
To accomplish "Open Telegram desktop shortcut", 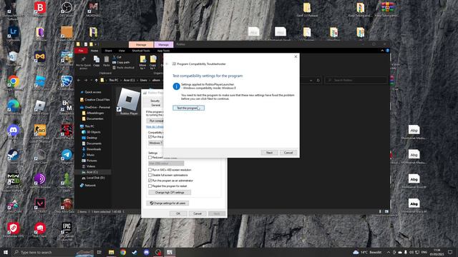I will point(67,156).
